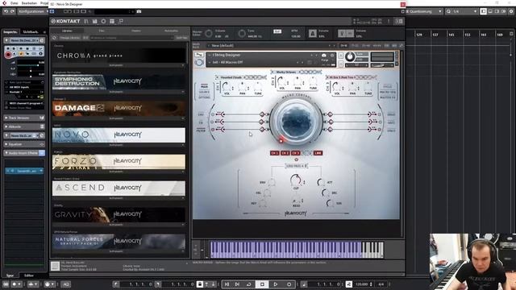Click the wrench icon of String Designer instrument
The image size is (516, 290).
point(199,55)
